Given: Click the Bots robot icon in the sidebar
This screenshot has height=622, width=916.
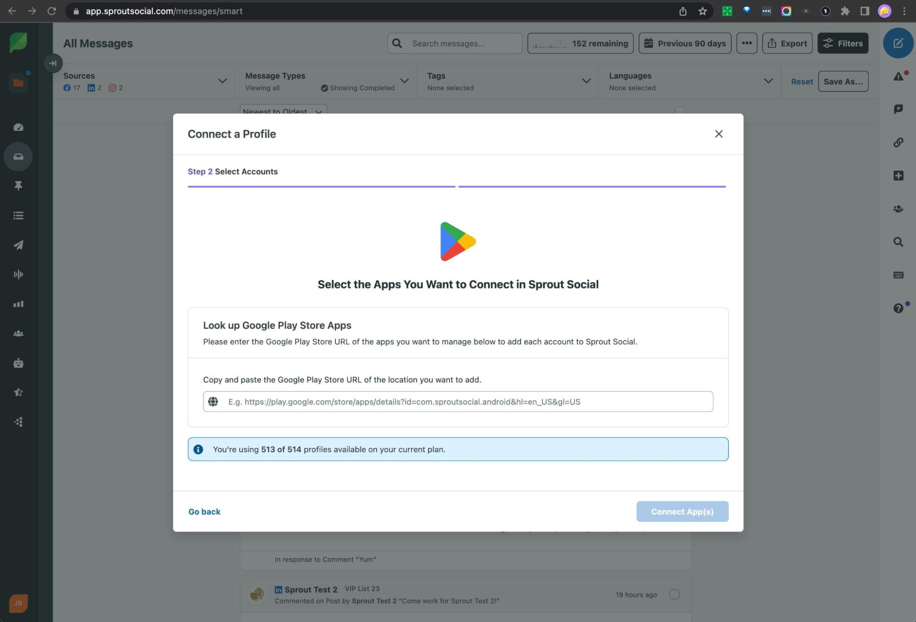Looking at the screenshot, I should 18,363.
